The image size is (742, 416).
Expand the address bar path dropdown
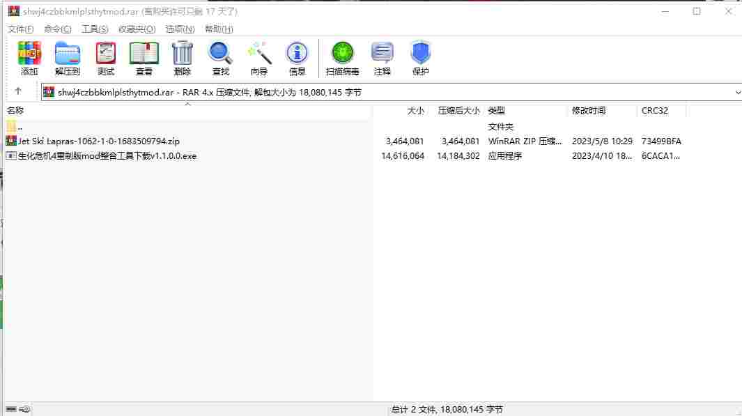737,92
